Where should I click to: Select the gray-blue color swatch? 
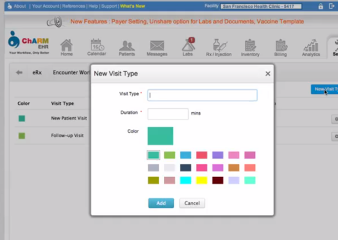[154, 168]
